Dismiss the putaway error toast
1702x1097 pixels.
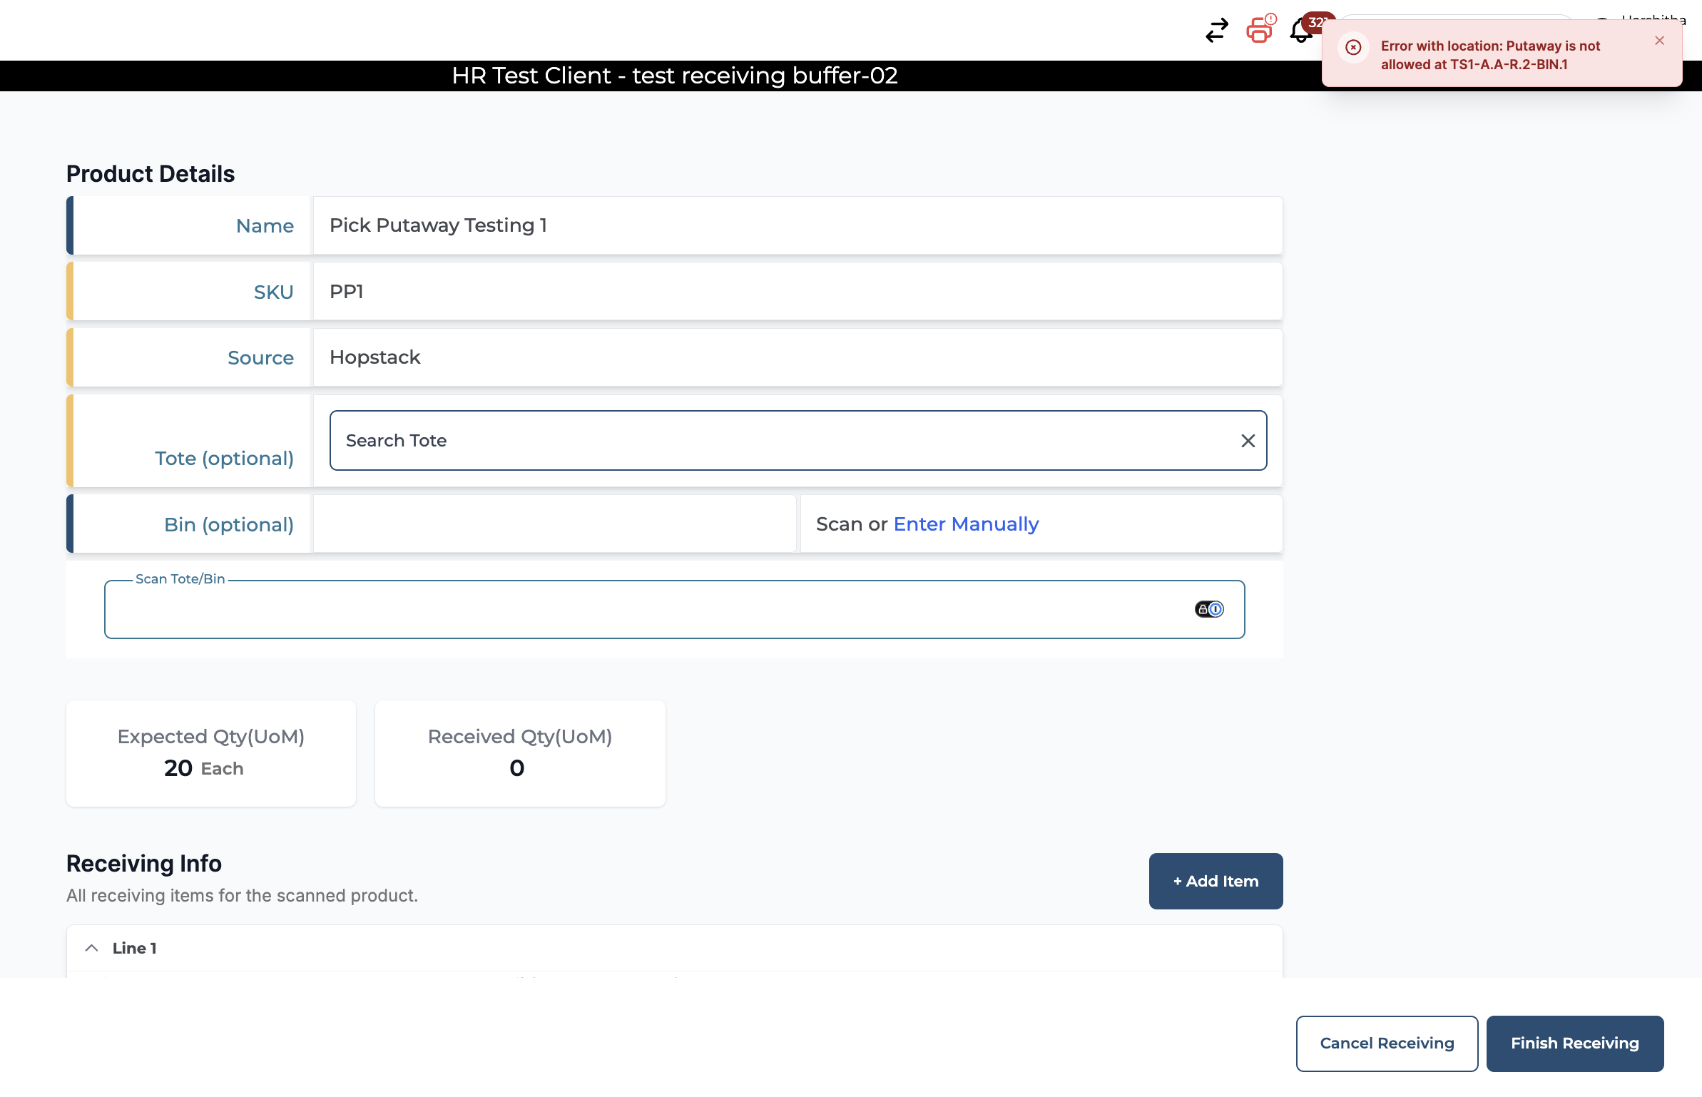point(1660,41)
